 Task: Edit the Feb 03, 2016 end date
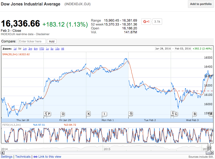183,49
